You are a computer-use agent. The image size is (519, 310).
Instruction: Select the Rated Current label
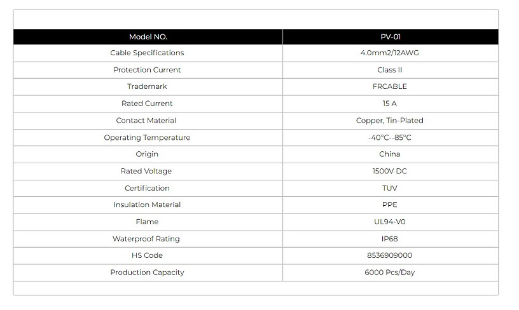pyautogui.click(x=147, y=104)
